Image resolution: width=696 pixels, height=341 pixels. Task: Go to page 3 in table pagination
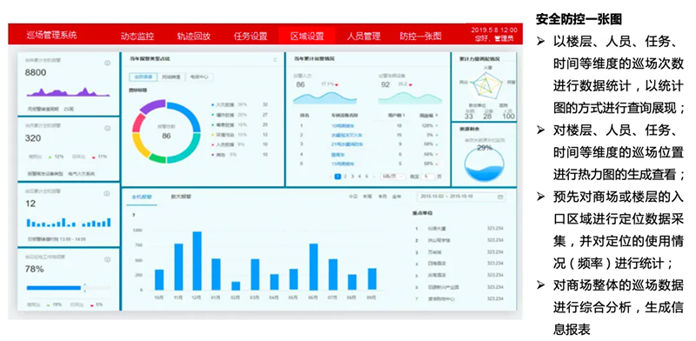tap(352, 177)
